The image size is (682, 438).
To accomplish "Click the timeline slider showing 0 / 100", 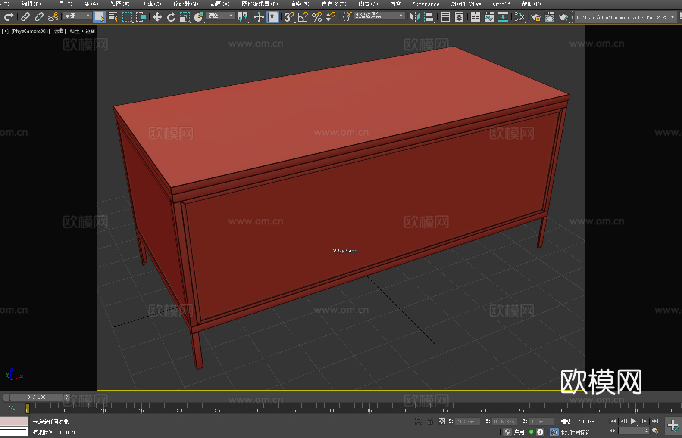I will pos(37,397).
